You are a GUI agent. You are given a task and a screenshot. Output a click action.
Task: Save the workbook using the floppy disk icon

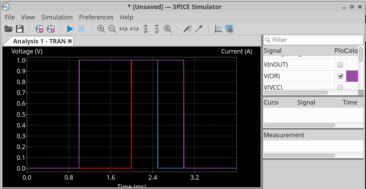(x=20, y=29)
